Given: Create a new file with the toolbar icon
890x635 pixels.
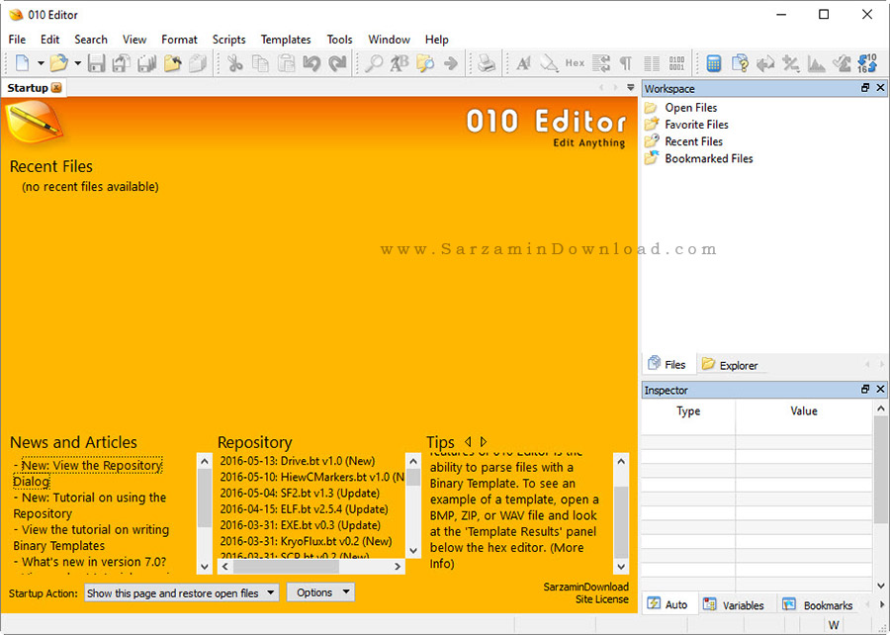Looking at the screenshot, I should (22, 63).
